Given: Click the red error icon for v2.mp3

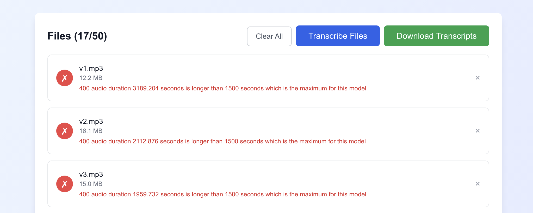Looking at the screenshot, I should pyautogui.click(x=65, y=131).
